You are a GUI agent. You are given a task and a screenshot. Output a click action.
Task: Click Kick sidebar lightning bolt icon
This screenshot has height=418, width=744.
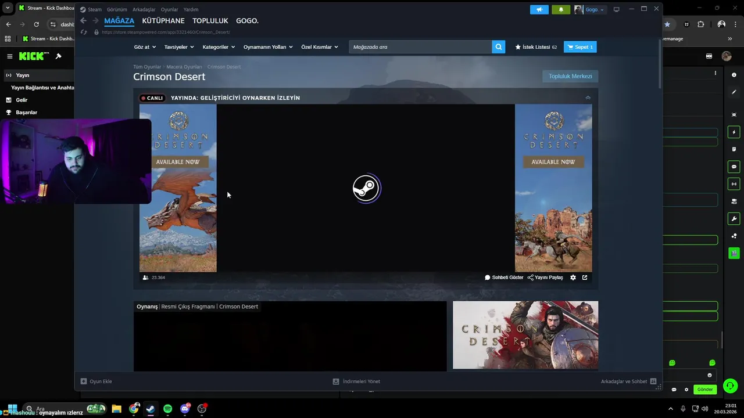coord(734,132)
